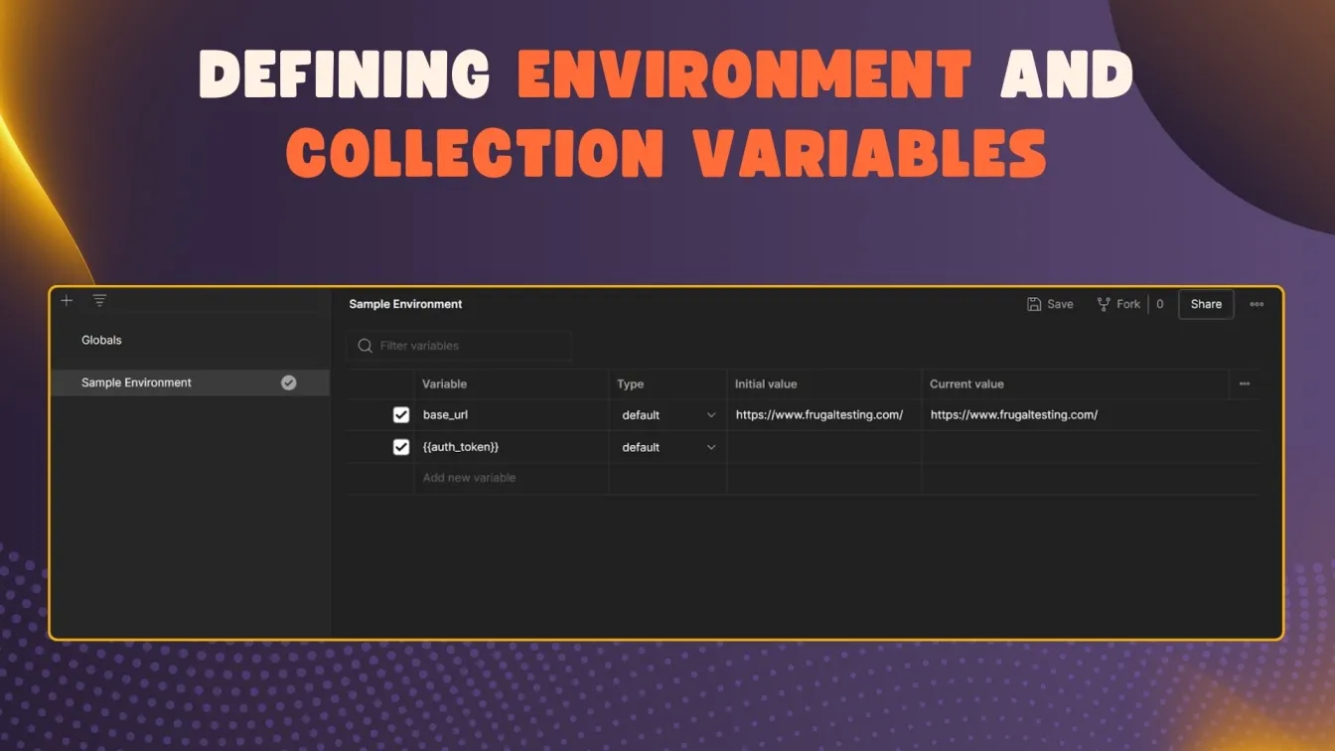Screen dimensions: 1335x751
Task: Open Type dropdown for {{auth_token}} row
Action: pos(668,447)
